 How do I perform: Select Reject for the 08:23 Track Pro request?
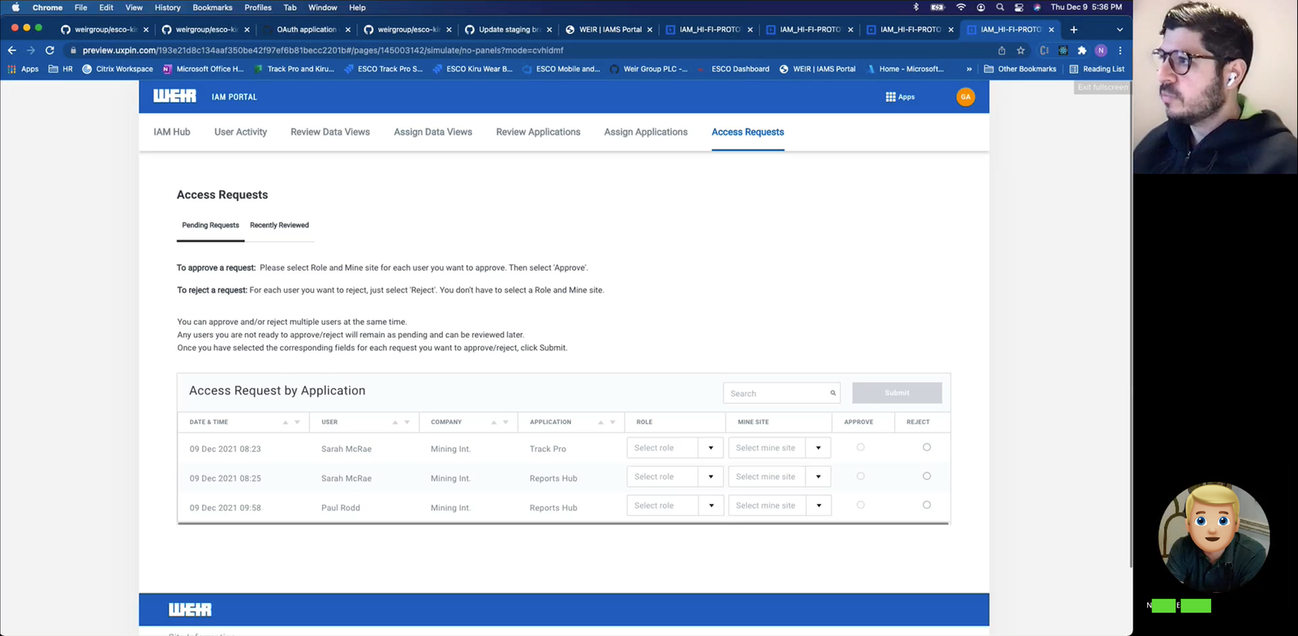pyautogui.click(x=926, y=447)
